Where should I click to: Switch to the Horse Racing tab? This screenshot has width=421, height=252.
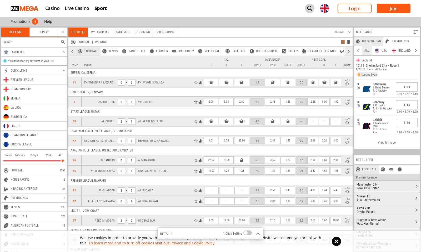tap(165, 32)
